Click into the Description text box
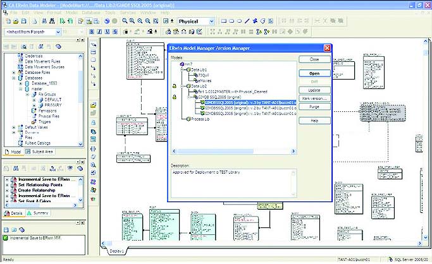Viewport: 432px width, 264px height. point(233,183)
